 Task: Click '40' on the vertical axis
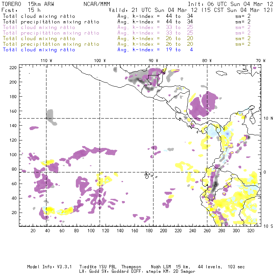pyautogui.click(x=14, y=198)
